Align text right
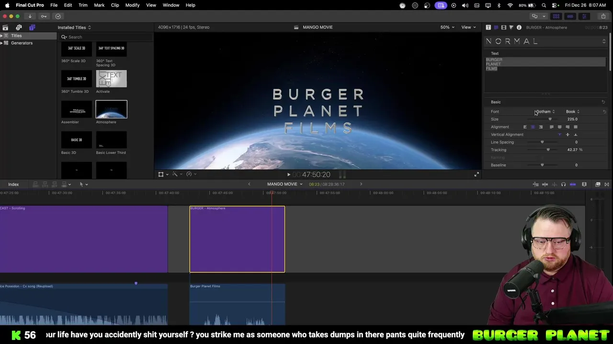The height and width of the screenshot is (344, 613). point(541,127)
